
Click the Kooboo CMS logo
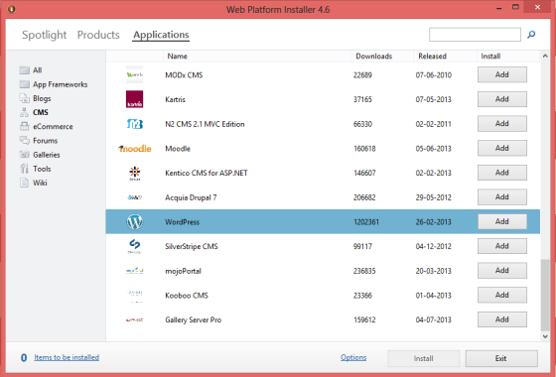[x=135, y=296]
